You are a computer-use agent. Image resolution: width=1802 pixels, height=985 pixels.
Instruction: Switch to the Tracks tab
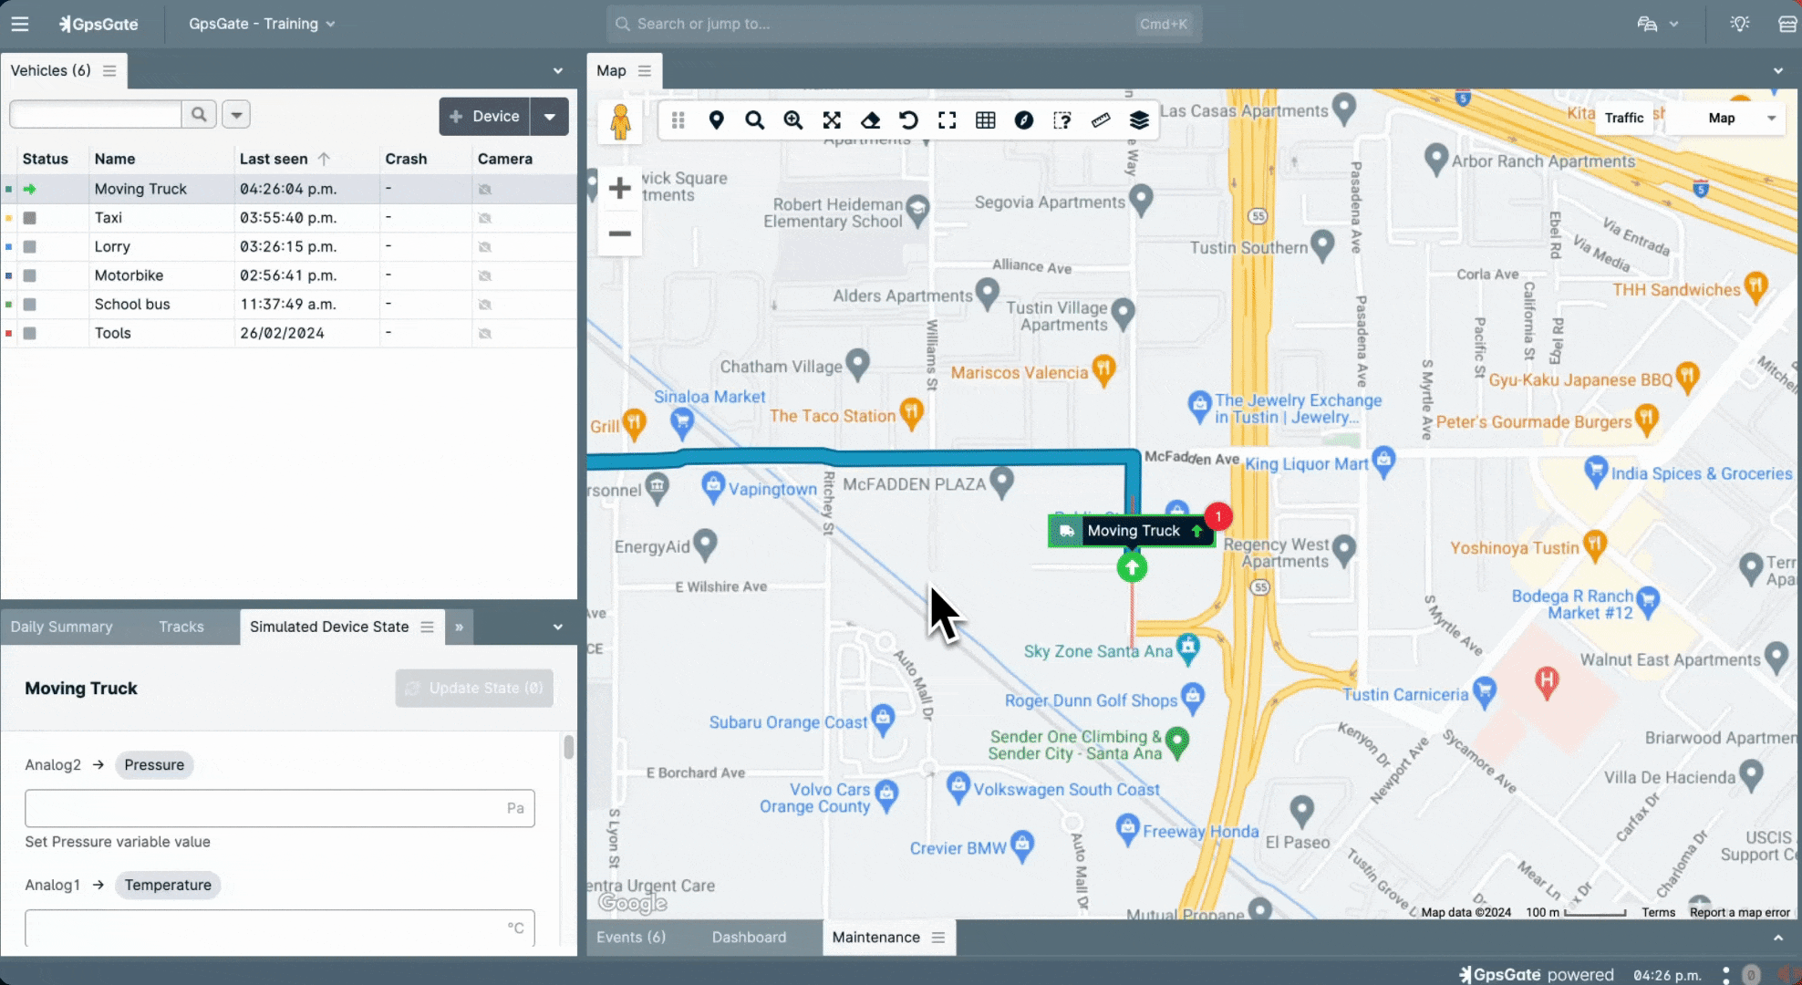[181, 627]
